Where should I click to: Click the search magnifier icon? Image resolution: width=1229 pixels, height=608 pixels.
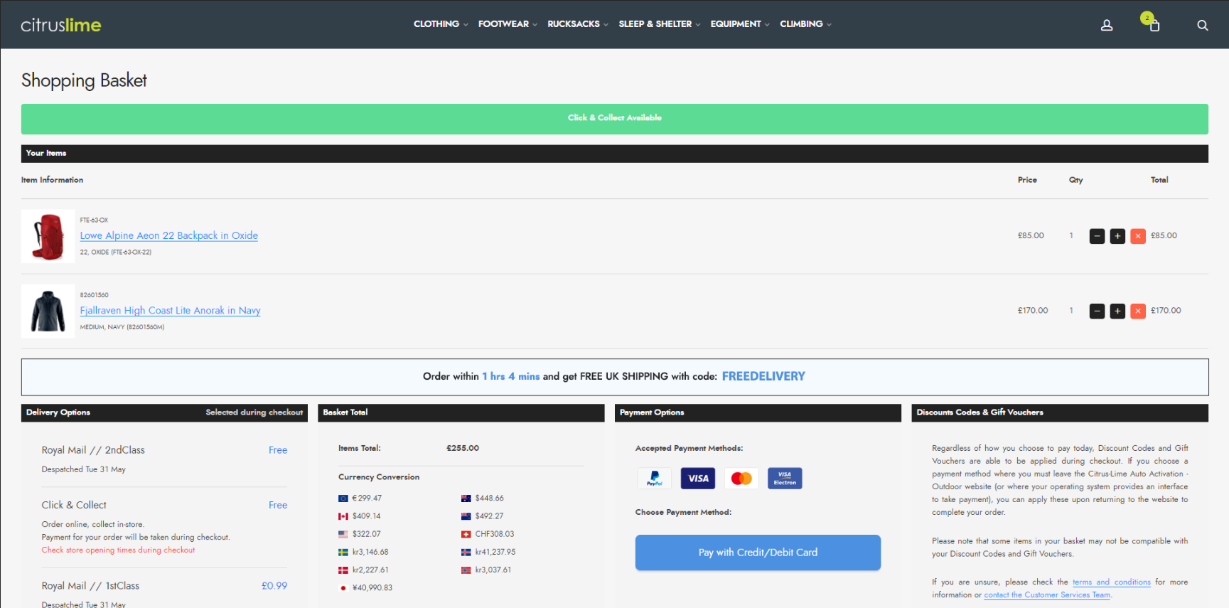point(1203,25)
